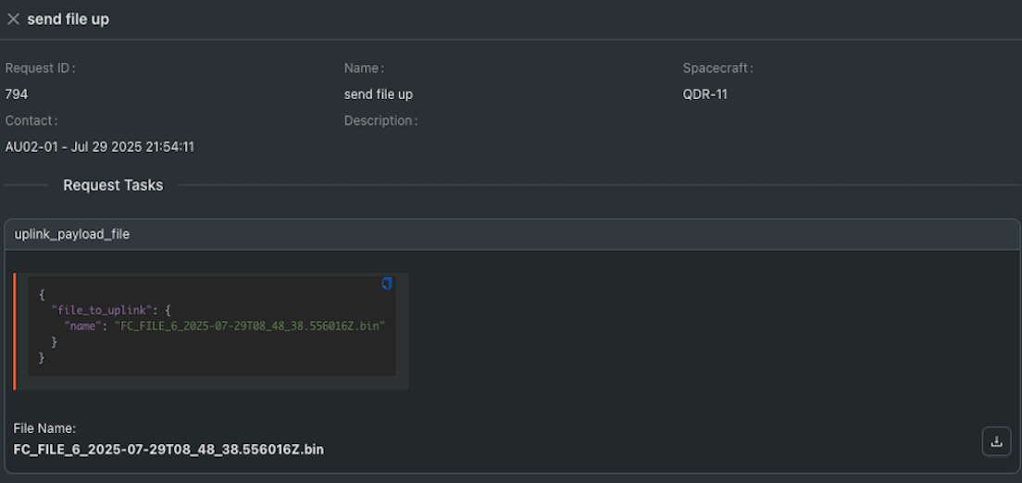Click the Name value send file up
Viewport: 1022px width, 483px height.
378,94
